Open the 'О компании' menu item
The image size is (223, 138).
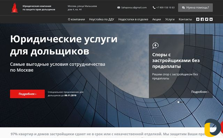76,20
